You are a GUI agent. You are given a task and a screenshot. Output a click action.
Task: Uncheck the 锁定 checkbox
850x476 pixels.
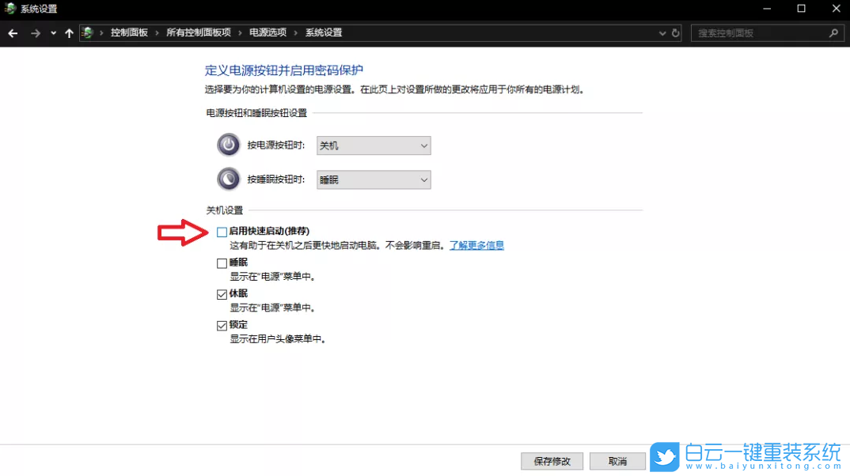click(222, 326)
